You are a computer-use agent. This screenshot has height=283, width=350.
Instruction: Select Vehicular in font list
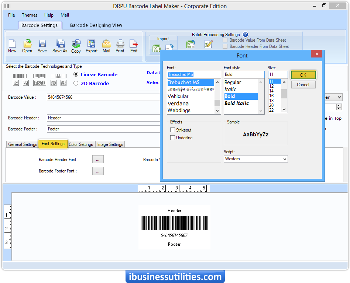pos(178,96)
